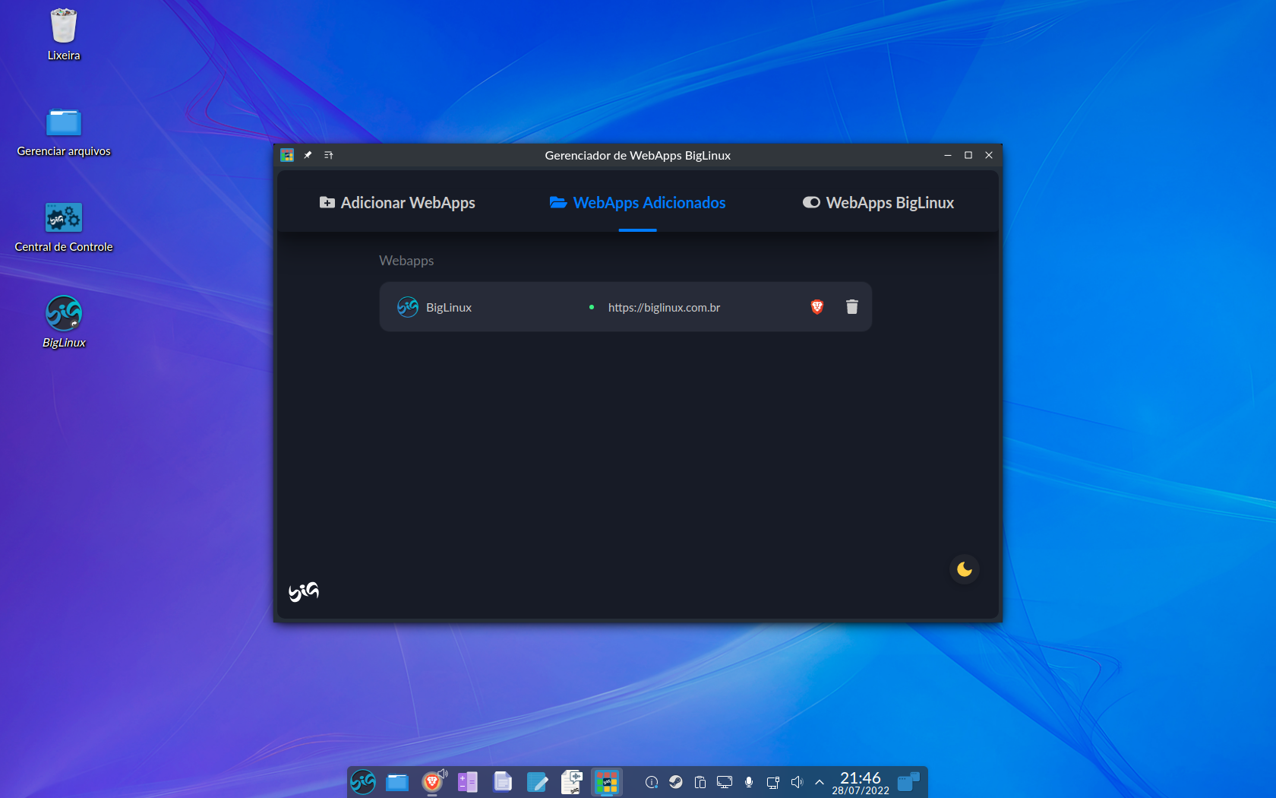Open Brave browser from the taskbar
The image size is (1276, 798).
point(432,782)
